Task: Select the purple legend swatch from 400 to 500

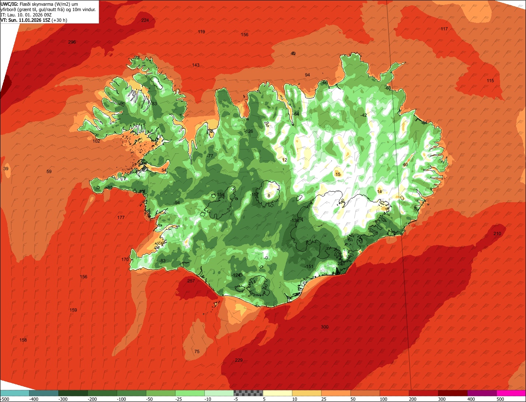Action: point(482,393)
